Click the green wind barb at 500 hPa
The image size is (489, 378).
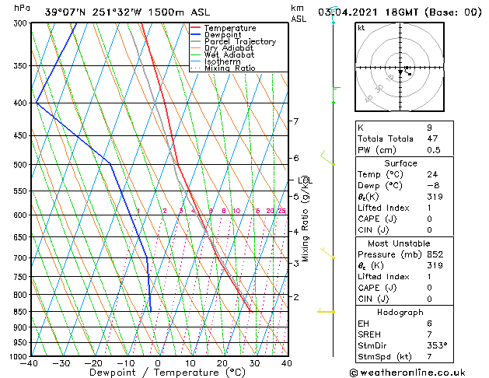coord(327,158)
